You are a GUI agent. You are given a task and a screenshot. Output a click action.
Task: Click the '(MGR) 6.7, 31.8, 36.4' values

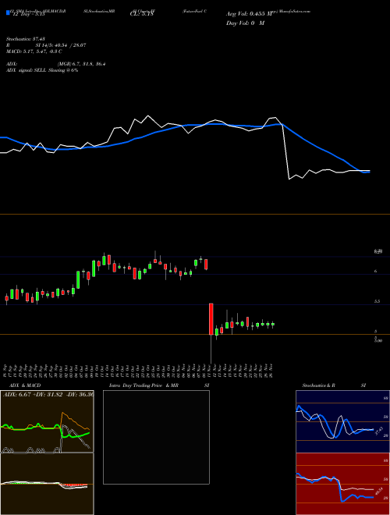pos(81,64)
